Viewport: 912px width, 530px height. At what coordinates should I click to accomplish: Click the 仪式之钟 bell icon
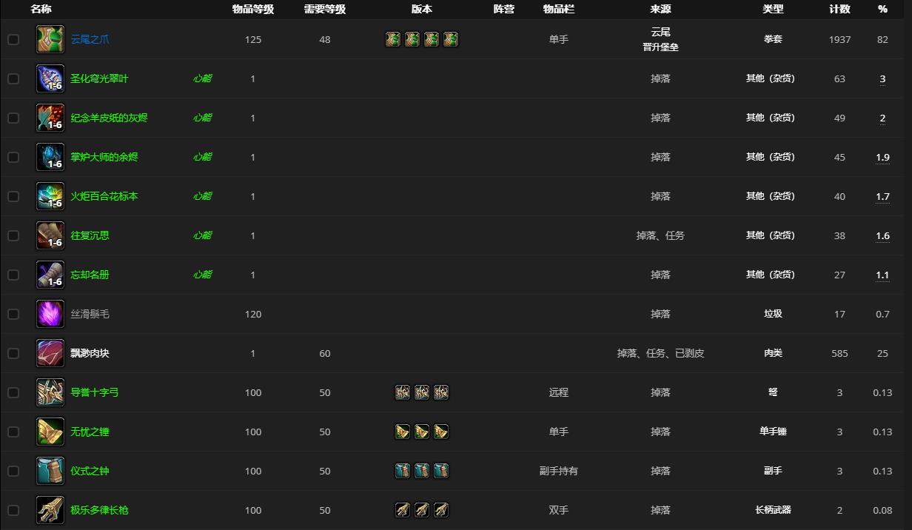tap(50, 471)
